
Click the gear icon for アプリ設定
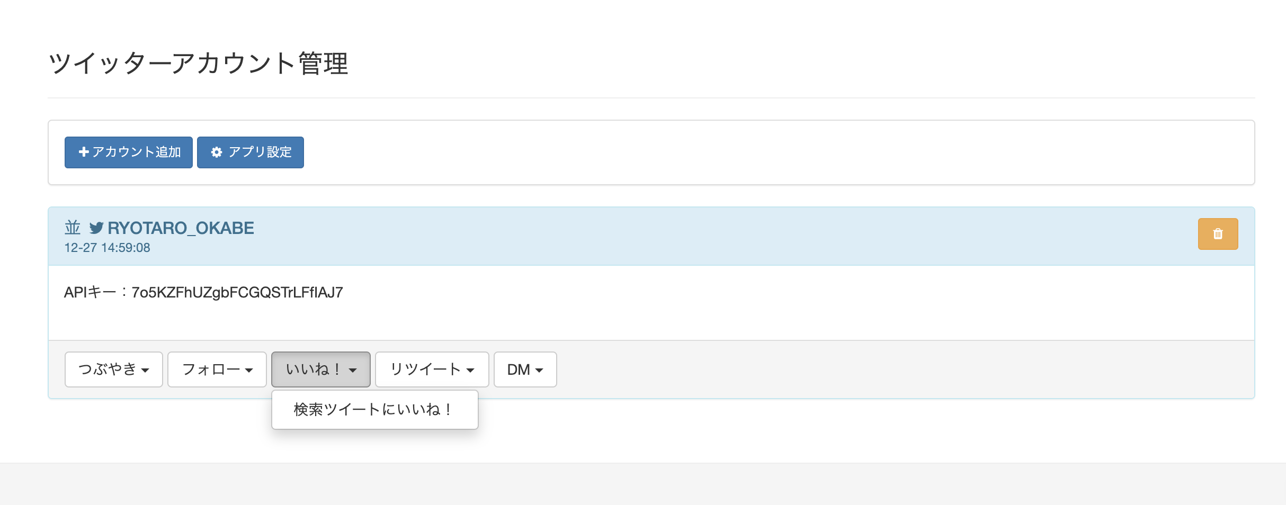[217, 152]
